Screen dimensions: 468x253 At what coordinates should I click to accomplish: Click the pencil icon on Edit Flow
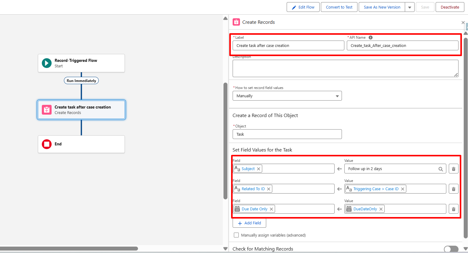point(294,7)
